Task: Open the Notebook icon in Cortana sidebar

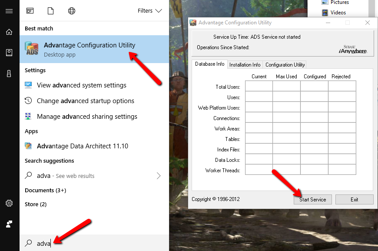Action: click(9, 53)
